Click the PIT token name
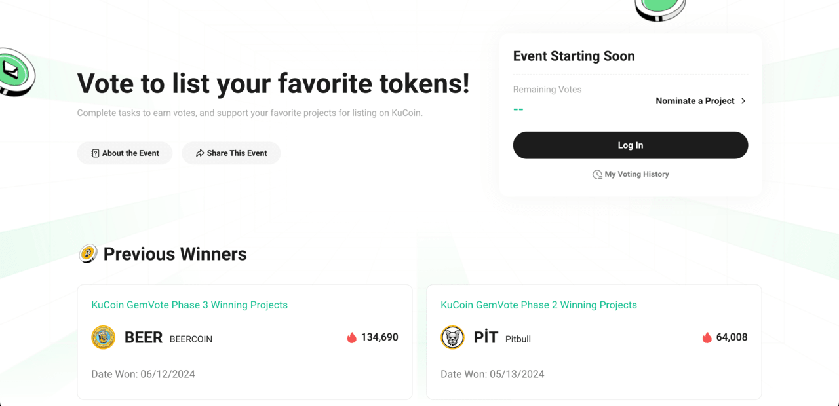This screenshot has width=839, height=406. coord(486,337)
